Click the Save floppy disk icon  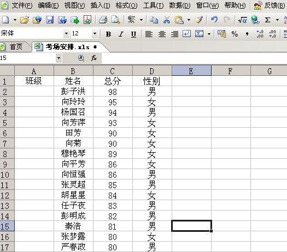coord(50,20)
